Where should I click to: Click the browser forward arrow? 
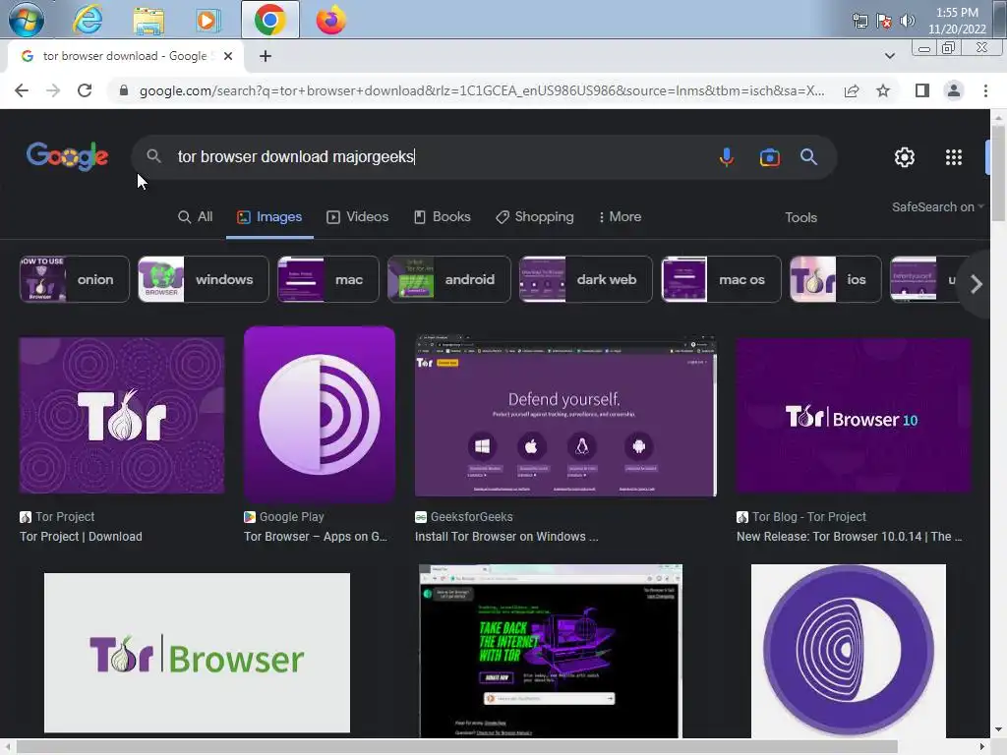(53, 90)
